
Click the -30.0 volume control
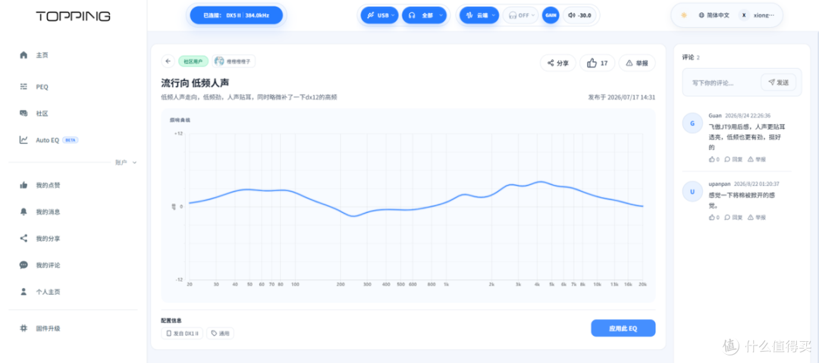pos(580,16)
